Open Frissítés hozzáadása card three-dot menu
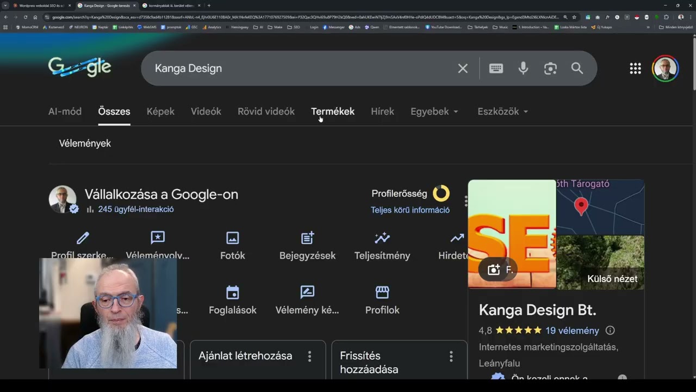The image size is (696, 392). tap(451, 356)
